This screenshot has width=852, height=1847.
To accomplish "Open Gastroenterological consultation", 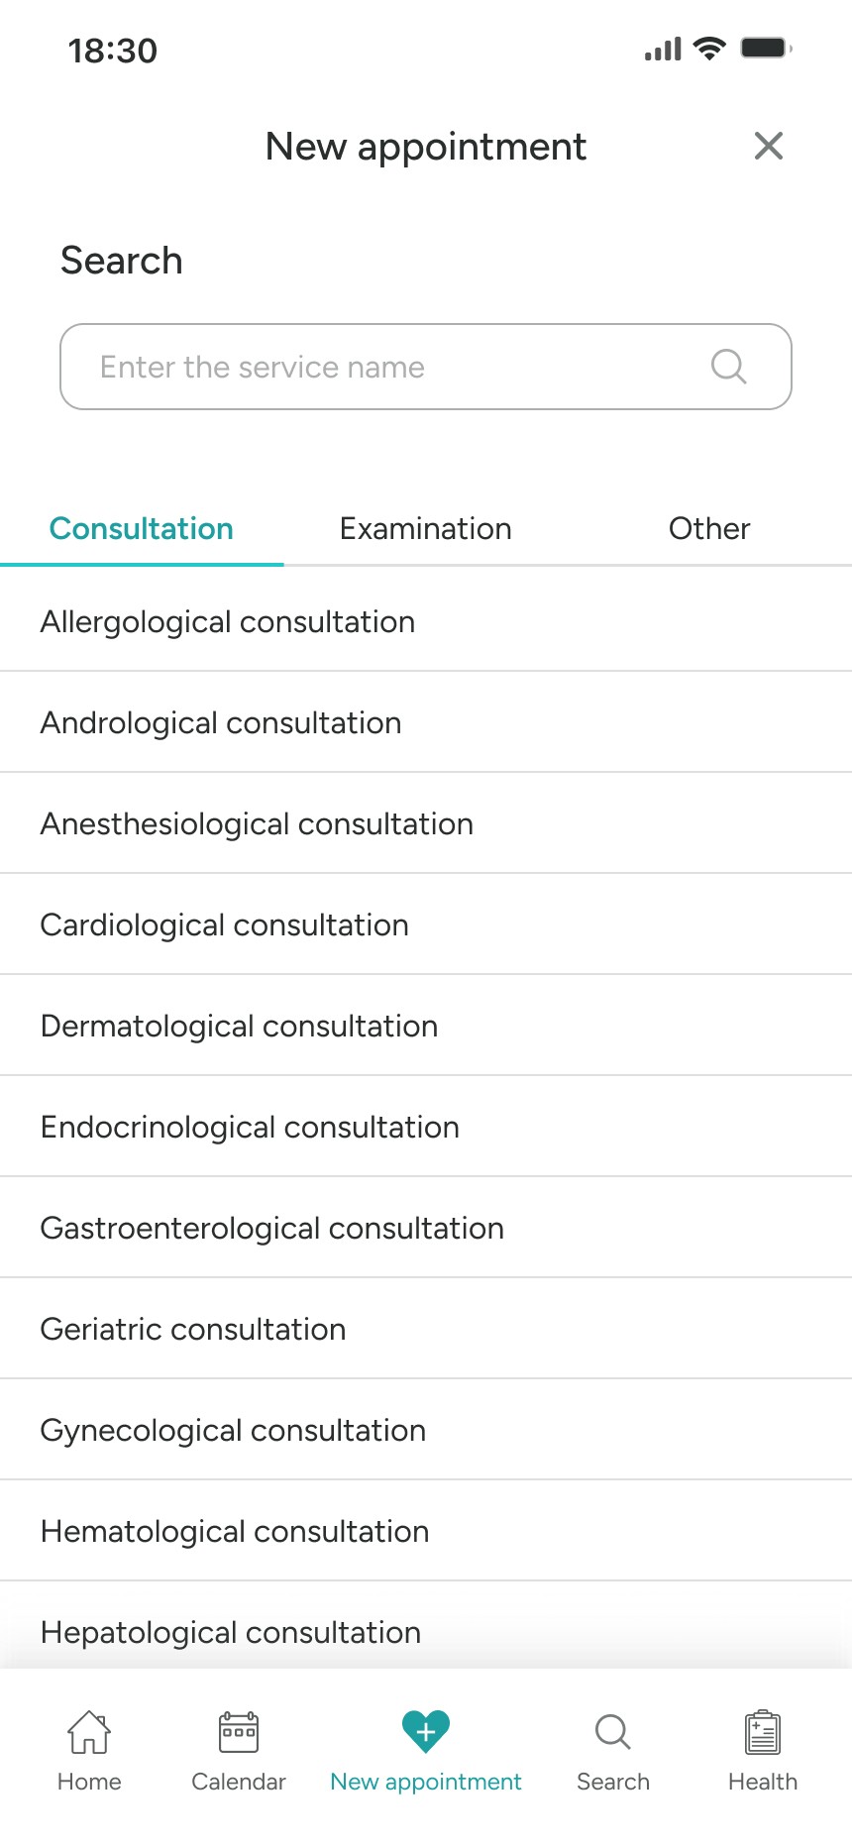I will pos(426,1228).
